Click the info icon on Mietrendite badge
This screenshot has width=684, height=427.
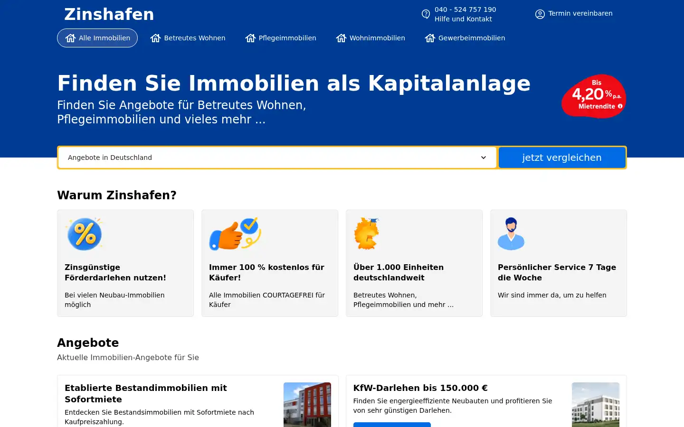620,106
